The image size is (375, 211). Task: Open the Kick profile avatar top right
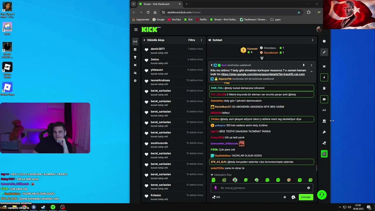[319, 29]
